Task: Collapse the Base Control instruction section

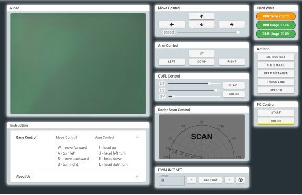Action: pyautogui.click(x=137, y=138)
